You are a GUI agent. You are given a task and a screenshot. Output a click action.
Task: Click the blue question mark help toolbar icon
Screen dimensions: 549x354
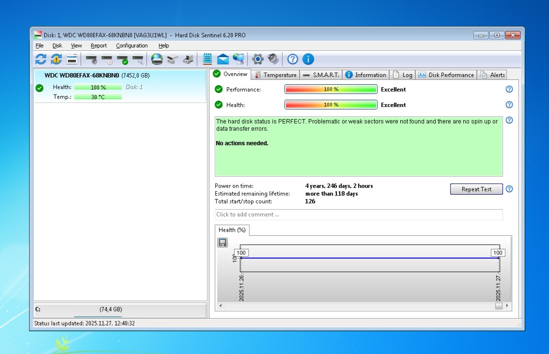(293, 59)
